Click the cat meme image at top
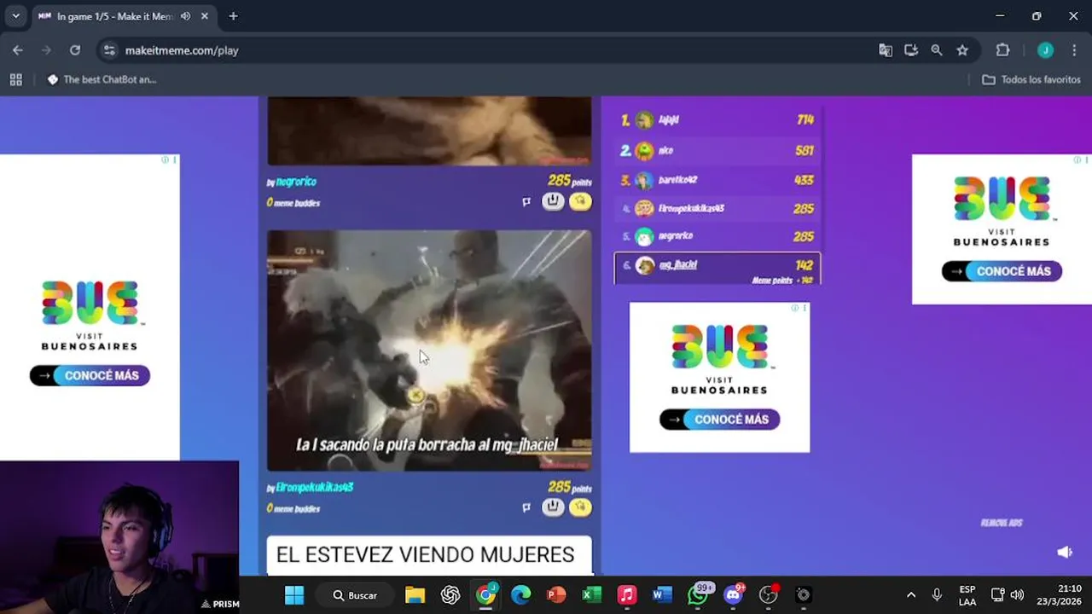This screenshot has height=614, width=1092. (429, 130)
